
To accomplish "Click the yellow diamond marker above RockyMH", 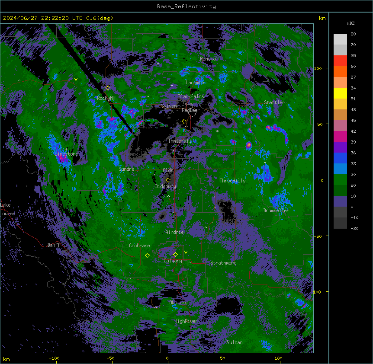I will click(x=108, y=88).
